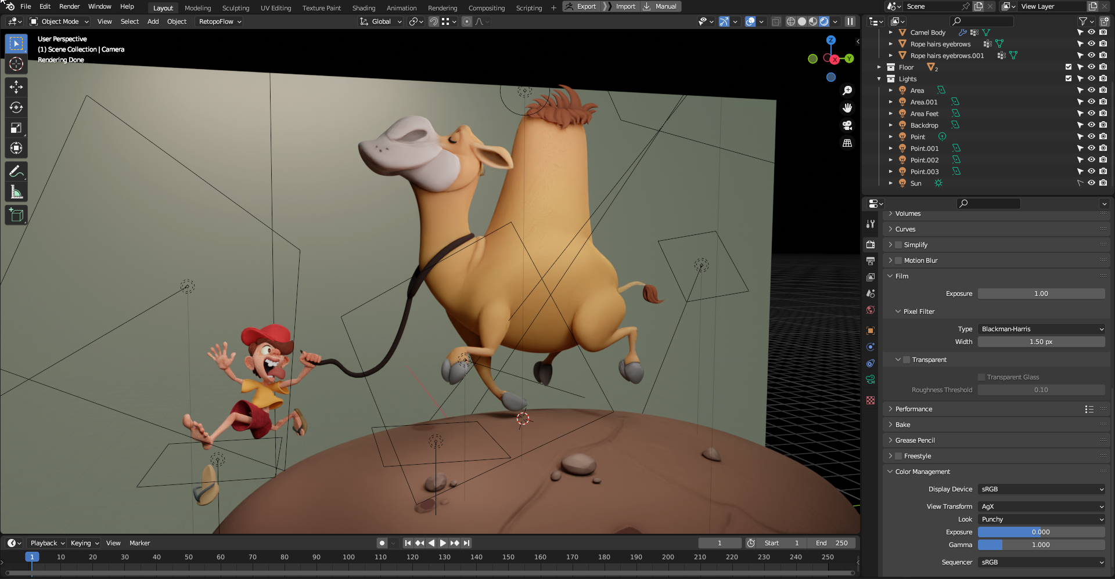Screen dimensions: 1115x579
Task: Open the RetopoFlow menu button
Action: (220, 21)
